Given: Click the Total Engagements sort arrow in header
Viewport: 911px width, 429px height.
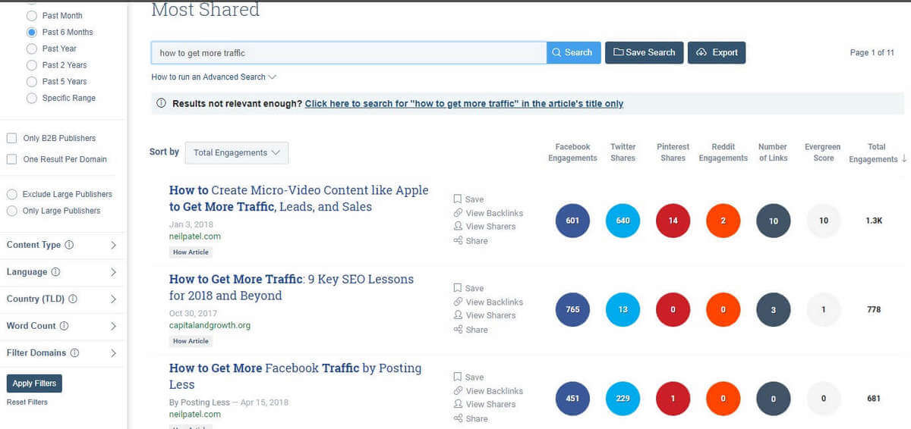Looking at the screenshot, I should click(903, 159).
